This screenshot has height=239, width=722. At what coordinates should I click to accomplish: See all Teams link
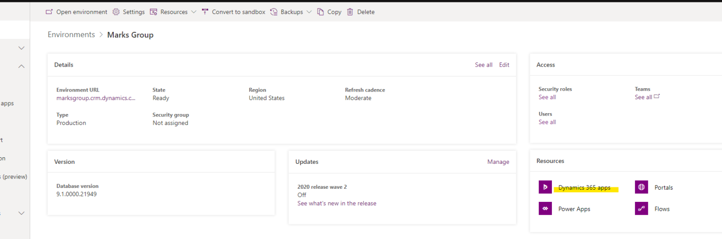(x=643, y=97)
